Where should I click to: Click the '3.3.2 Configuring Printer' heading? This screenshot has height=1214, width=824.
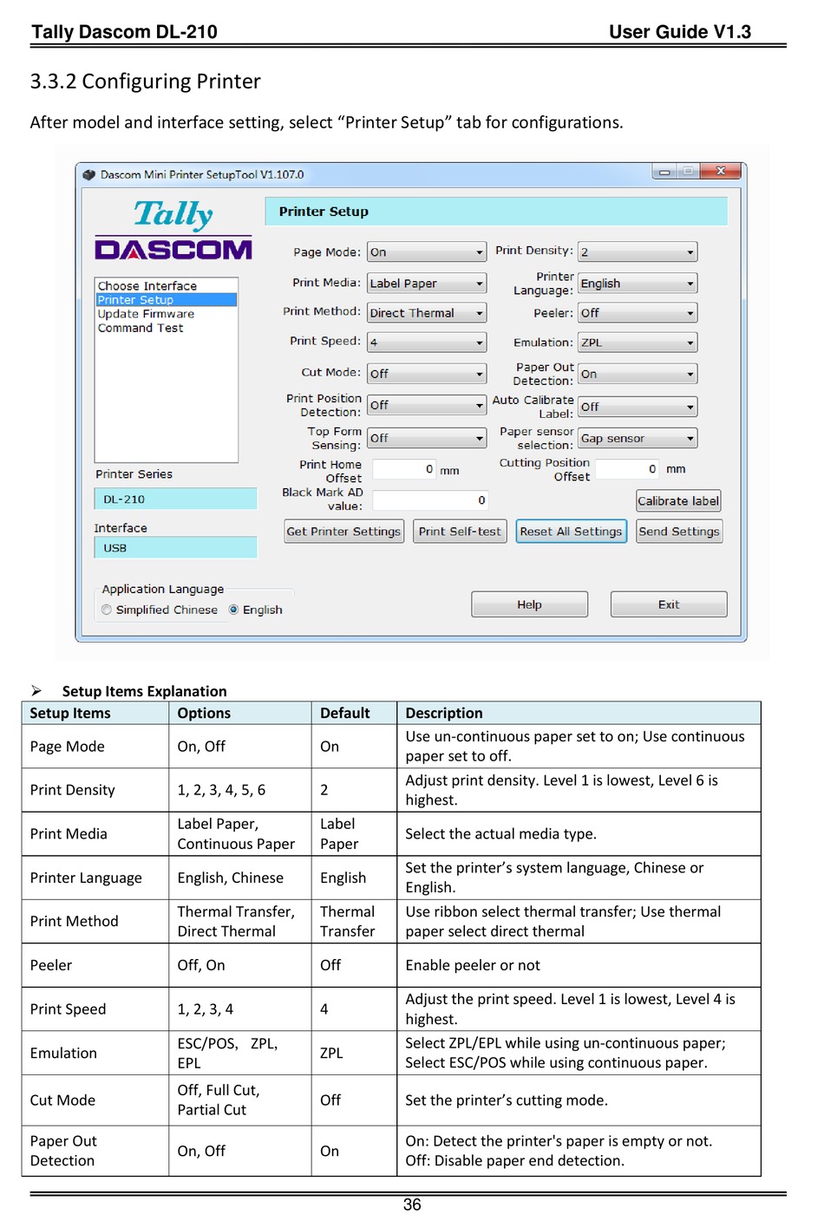pyautogui.click(x=145, y=82)
